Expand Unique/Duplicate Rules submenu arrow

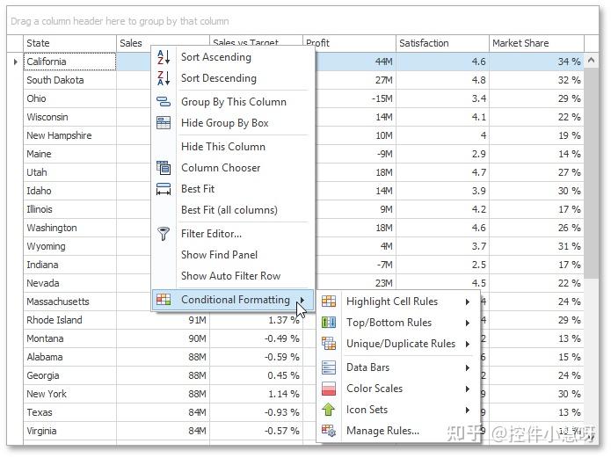click(467, 344)
